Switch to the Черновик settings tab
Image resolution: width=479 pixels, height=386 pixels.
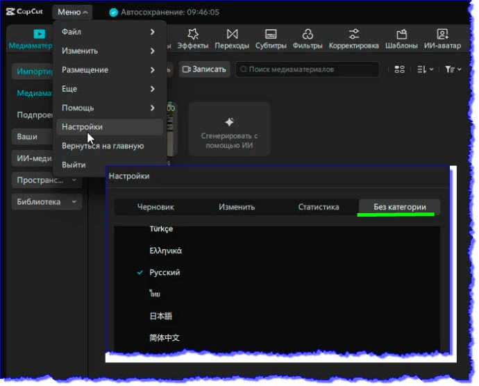(x=156, y=207)
